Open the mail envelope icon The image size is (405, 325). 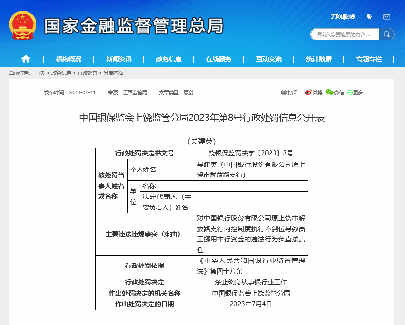(x=386, y=17)
